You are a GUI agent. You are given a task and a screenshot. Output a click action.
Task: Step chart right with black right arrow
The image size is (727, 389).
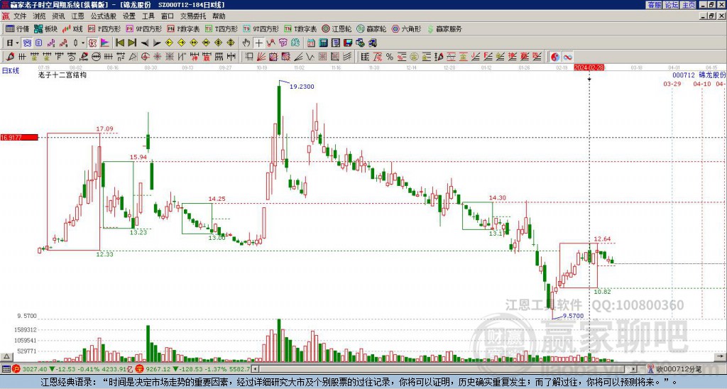click(157, 43)
